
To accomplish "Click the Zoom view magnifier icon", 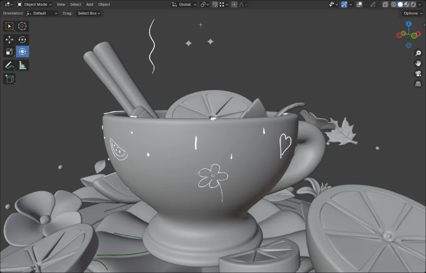I will [x=418, y=53].
